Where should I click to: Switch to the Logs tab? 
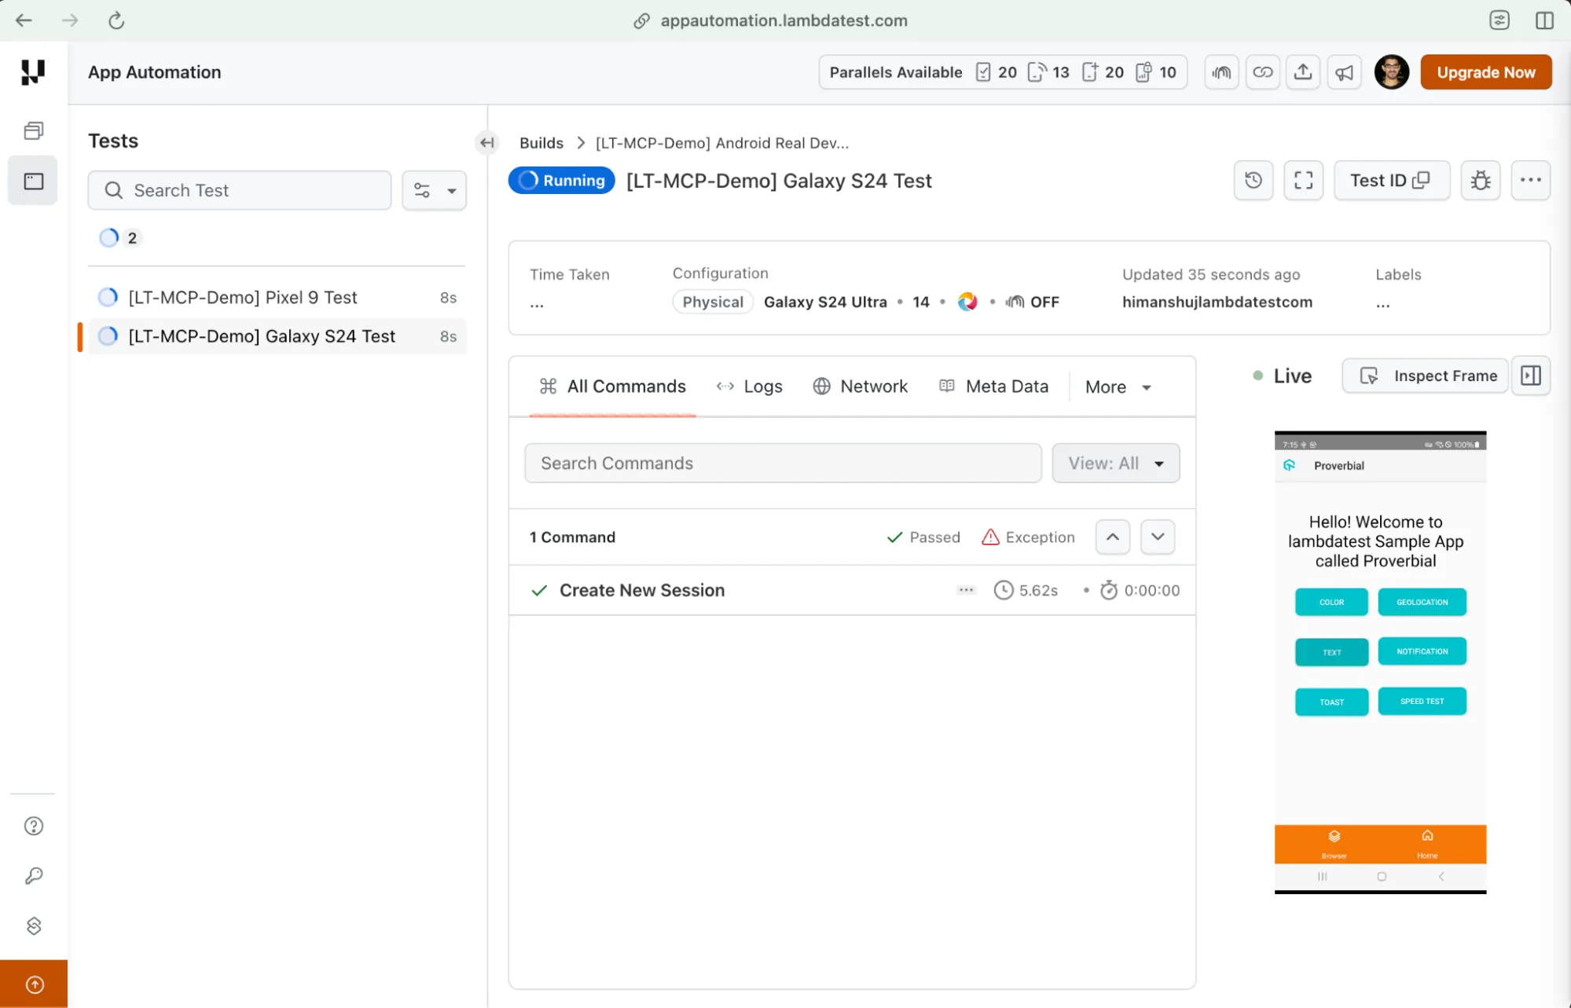click(x=750, y=387)
